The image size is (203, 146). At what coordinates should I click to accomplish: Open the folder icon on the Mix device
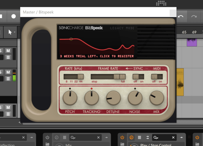48,144
